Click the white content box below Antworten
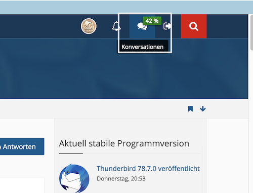Screen dimensions: 253x193 (22, 185)
